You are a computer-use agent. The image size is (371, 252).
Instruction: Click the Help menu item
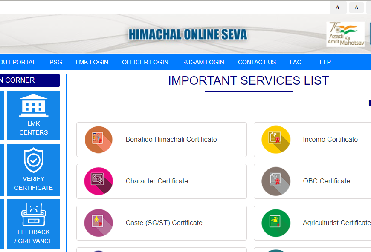pyautogui.click(x=323, y=62)
